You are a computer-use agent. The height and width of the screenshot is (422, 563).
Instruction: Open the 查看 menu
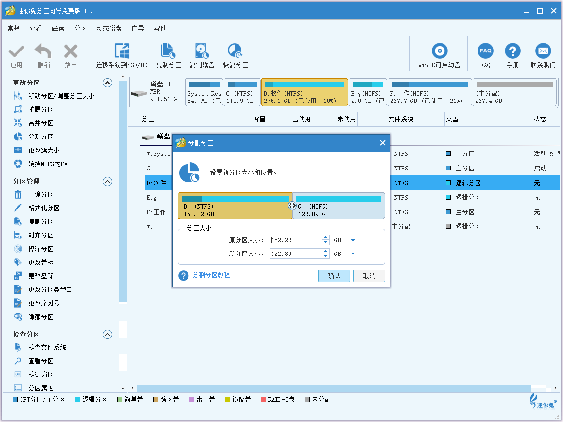pyautogui.click(x=36, y=28)
